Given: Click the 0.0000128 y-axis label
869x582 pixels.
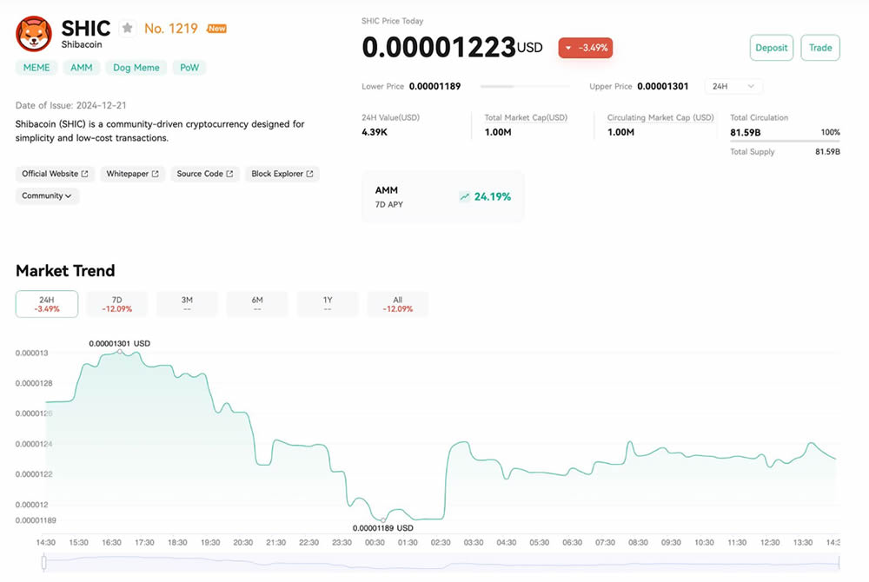Looking at the screenshot, I should tap(34, 383).
